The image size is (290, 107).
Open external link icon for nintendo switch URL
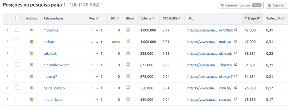[236, 64]
